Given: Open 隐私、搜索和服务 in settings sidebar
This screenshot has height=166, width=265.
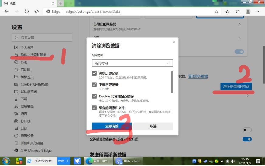Looking at the screenshot, I should coord(33,55).
